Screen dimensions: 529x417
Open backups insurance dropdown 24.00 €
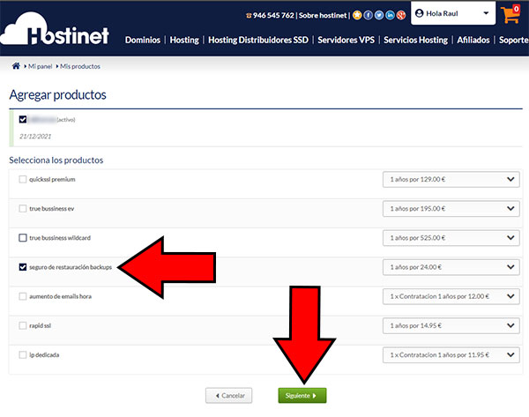coord(451,267)
